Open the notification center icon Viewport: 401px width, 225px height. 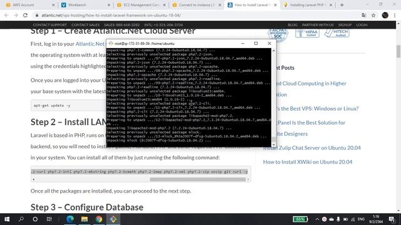392,219
